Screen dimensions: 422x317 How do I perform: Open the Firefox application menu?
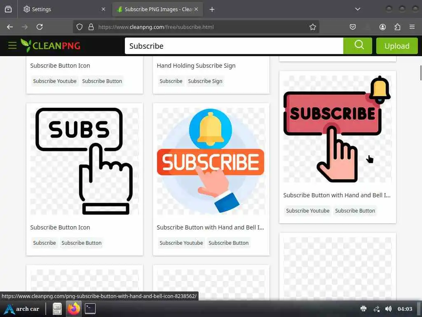(412, 27)
